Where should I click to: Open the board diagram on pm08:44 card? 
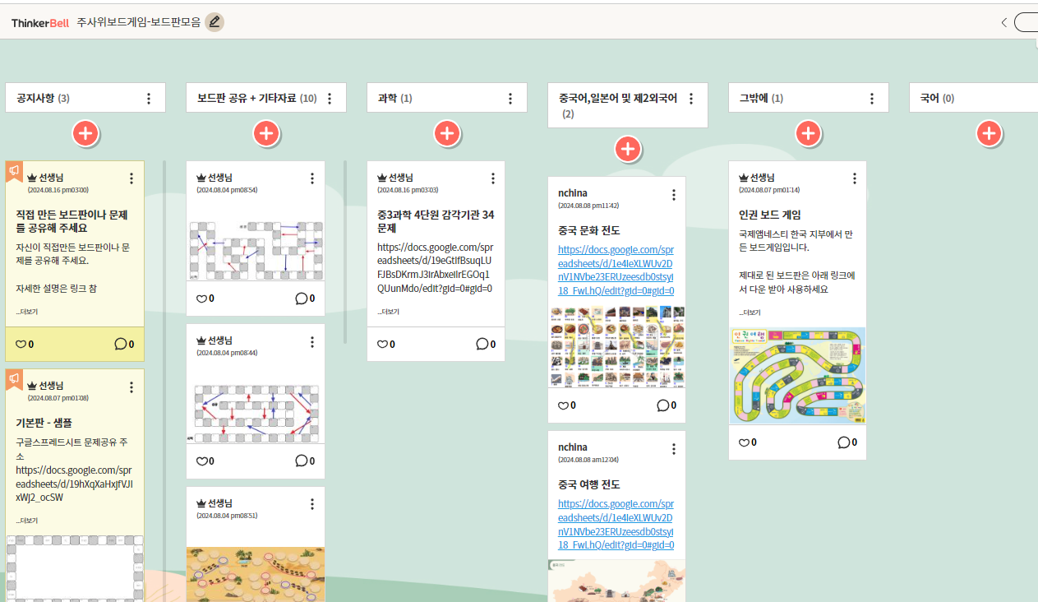(x=256, y=414)
